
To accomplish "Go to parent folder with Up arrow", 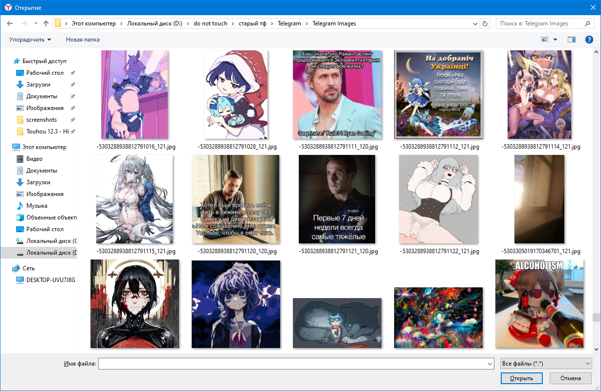I will point(46,23).
